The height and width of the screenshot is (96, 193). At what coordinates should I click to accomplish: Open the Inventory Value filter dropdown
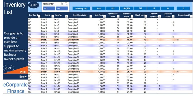point(132,16)
